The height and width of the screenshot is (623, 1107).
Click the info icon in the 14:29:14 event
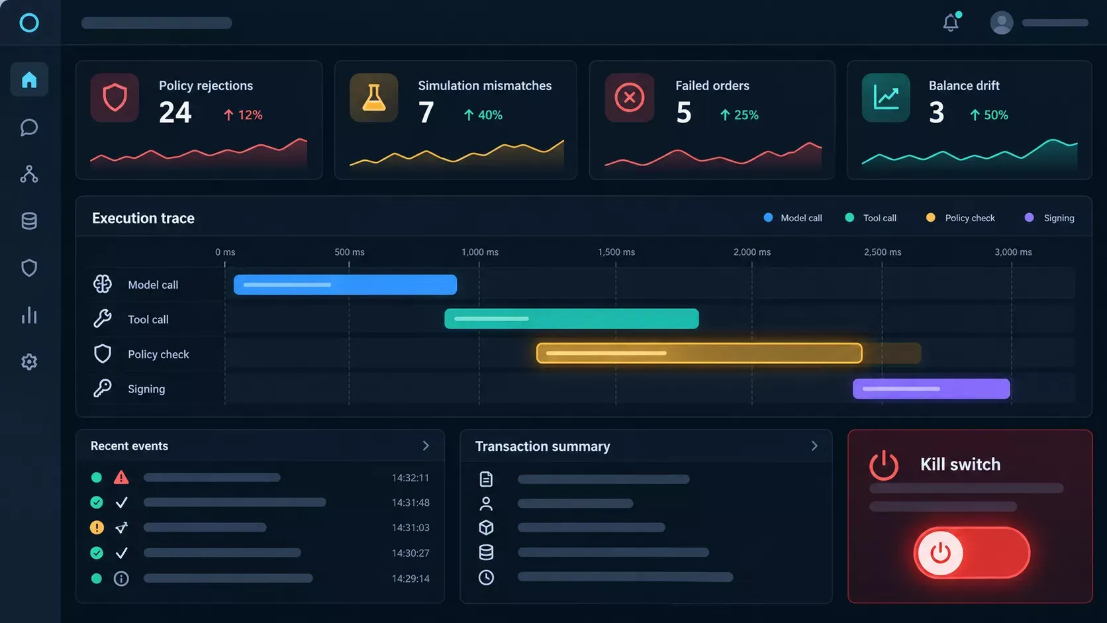[x=121, y=579]
